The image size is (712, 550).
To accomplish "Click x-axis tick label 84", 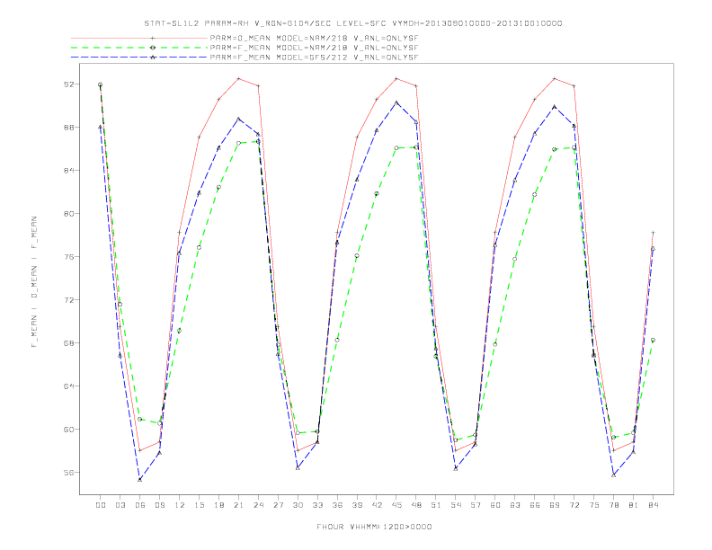I will click(x=654, y=505).
